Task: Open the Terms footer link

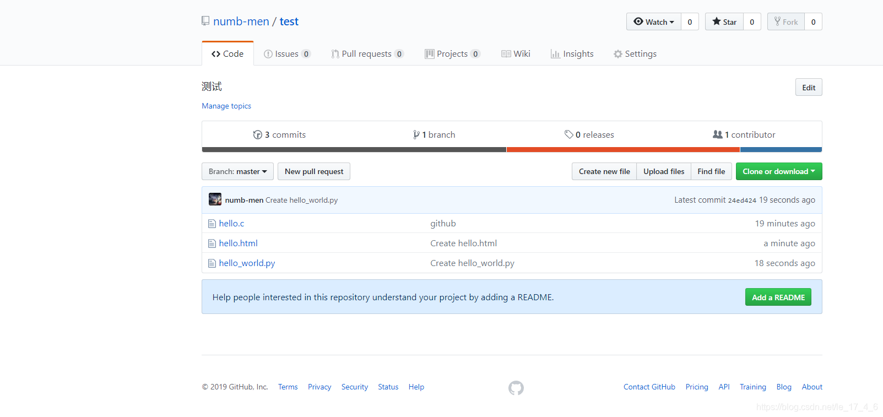Action: coord(288,387)
